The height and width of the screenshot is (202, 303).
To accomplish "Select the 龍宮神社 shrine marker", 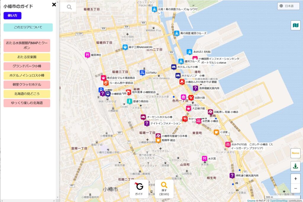I will coord(87,54).
